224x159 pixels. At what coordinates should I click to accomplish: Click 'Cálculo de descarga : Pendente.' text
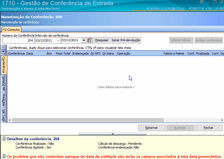tap(120, 144)
